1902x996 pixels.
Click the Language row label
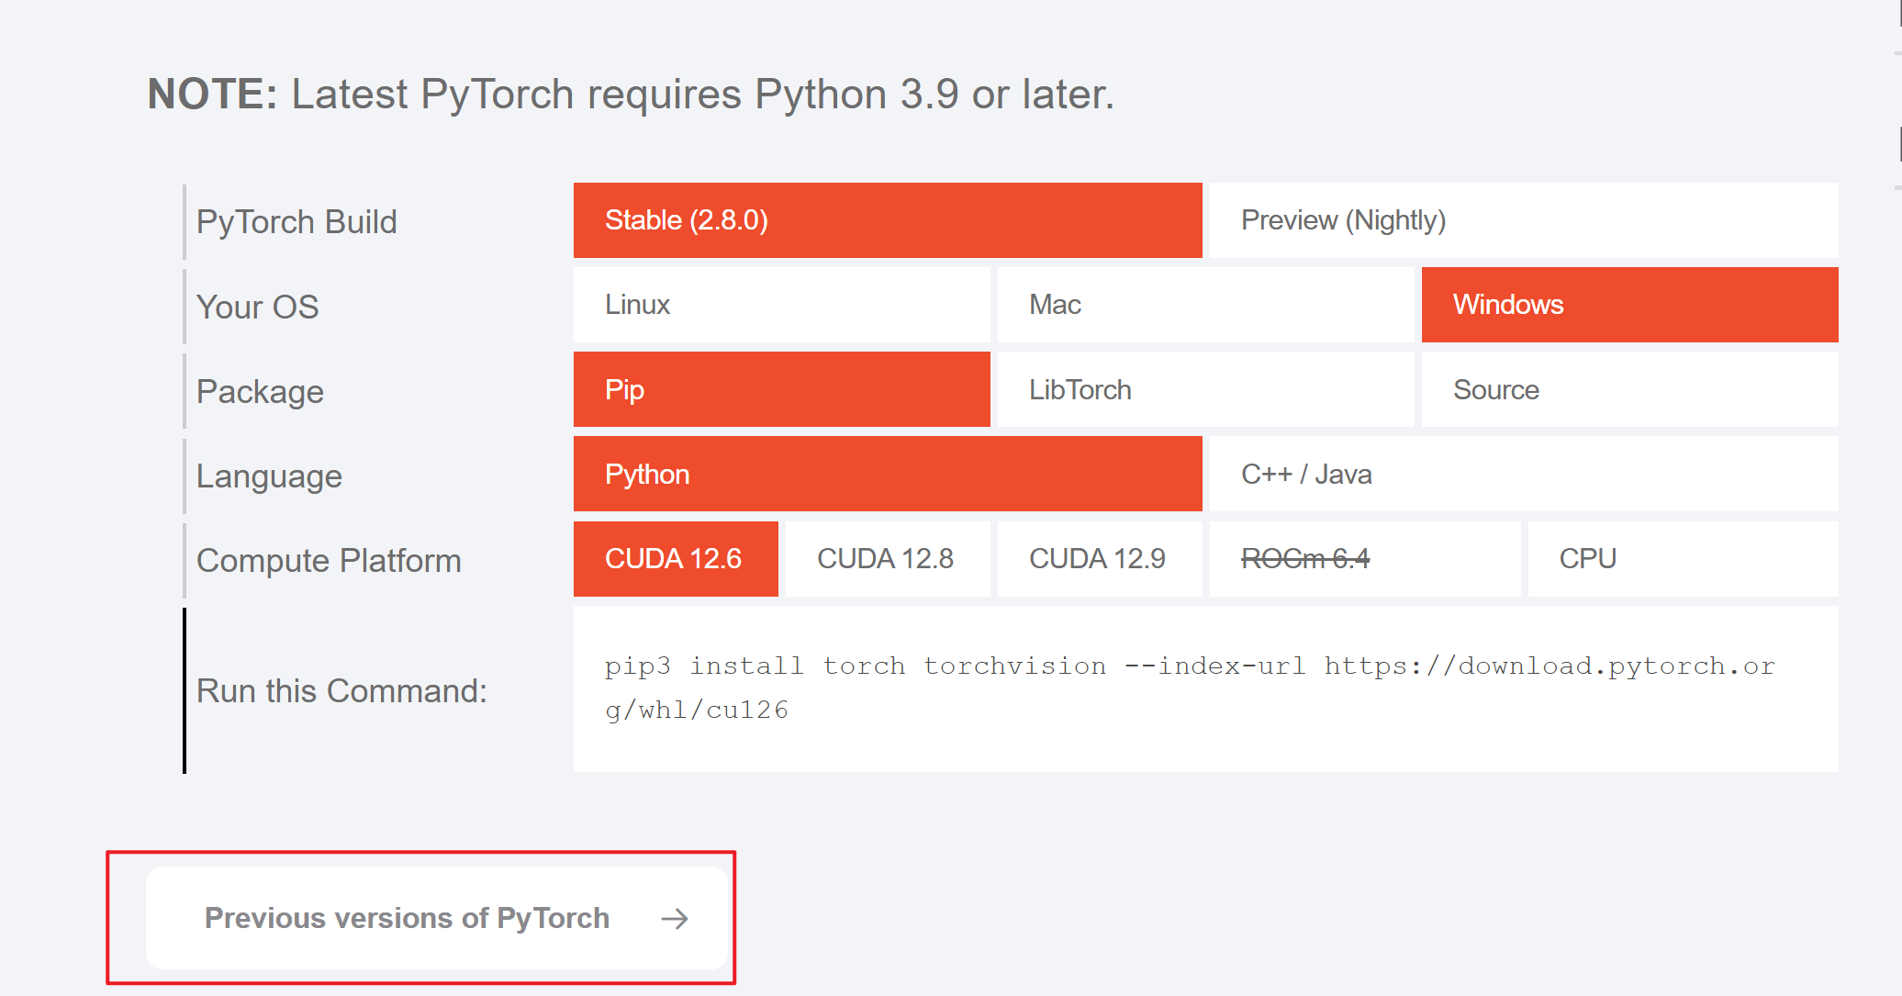269,476
